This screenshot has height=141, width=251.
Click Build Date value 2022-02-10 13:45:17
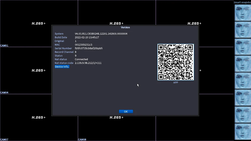point(87,37)
